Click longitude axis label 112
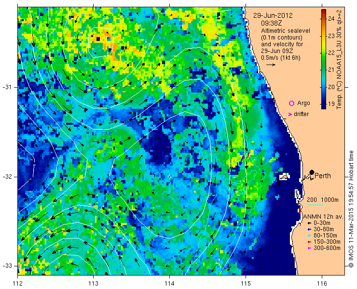Viewport: 357px width, 289px height. click(x=17, y=284)
